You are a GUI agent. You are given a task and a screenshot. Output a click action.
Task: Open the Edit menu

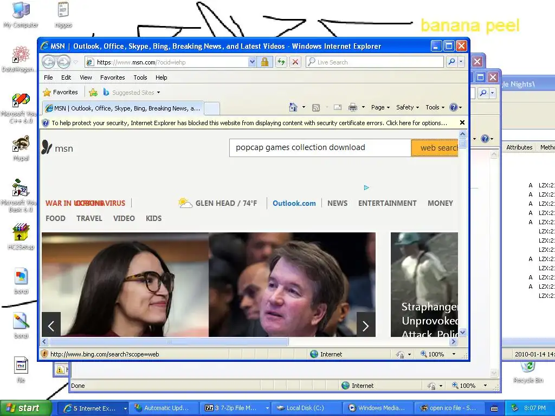point(66,77)
